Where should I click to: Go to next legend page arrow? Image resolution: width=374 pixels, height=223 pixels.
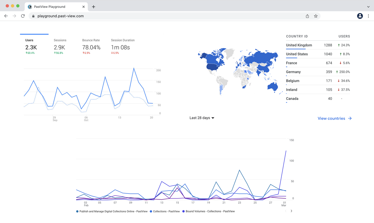point(291,211)
